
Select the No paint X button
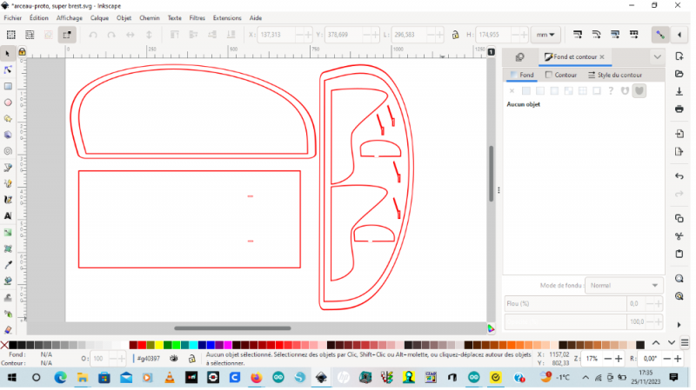[512, 91]
